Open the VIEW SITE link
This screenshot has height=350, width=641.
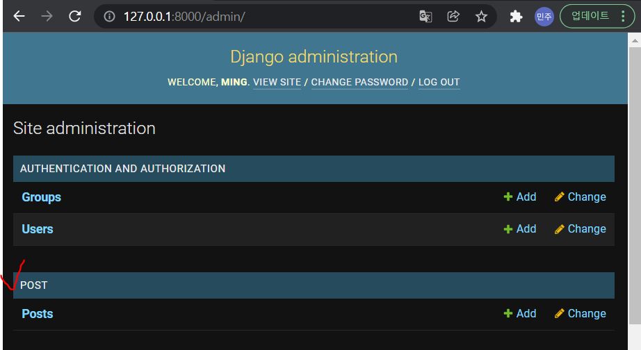pyautogui.click(x=277, y=82)
